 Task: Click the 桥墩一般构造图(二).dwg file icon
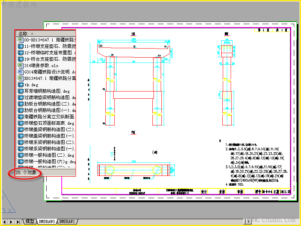coord(21,155)
